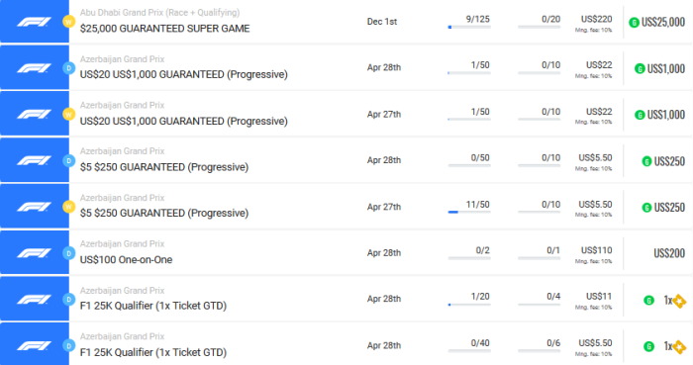The height and width of the screenshot is (365, 693).
Task: Click the blue D badge on the Apr 28th US$1,000 Guaranteed row
Action: [68, 68]
